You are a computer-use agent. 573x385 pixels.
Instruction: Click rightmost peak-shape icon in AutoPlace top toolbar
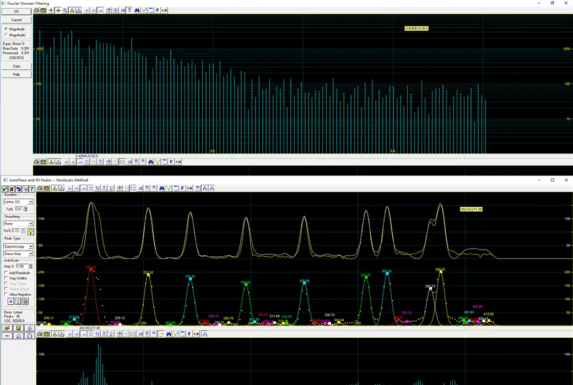[212, 188]
